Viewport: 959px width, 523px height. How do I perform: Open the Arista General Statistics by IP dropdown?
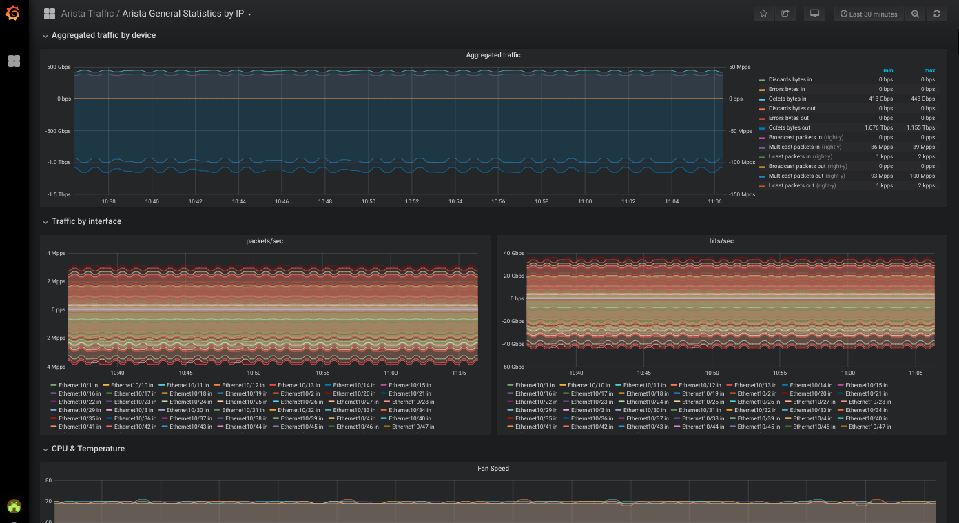[187, 14]
